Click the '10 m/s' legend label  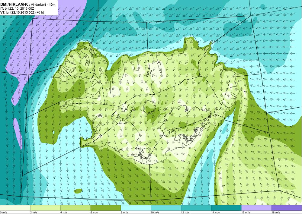(x=155, y=212)
